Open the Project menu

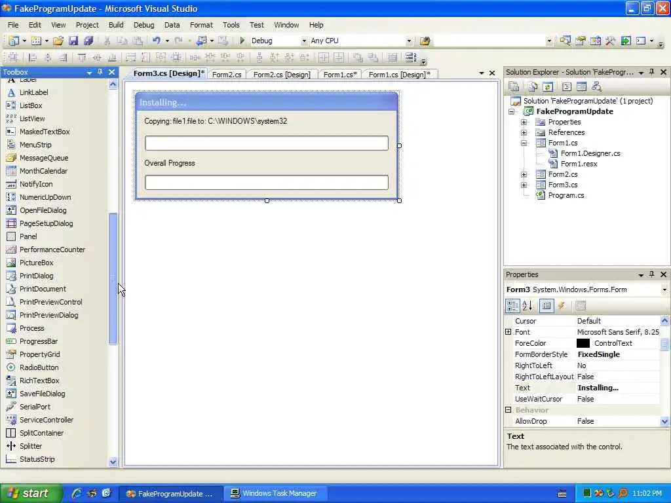point(87,25)
